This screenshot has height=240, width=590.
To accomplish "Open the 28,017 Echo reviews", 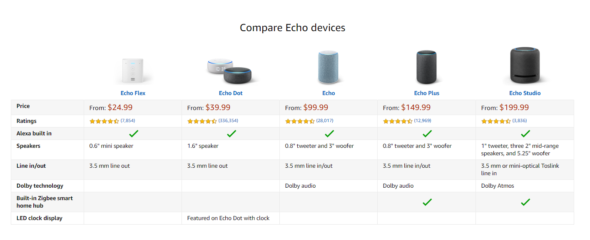I will (x=325, y=121).
